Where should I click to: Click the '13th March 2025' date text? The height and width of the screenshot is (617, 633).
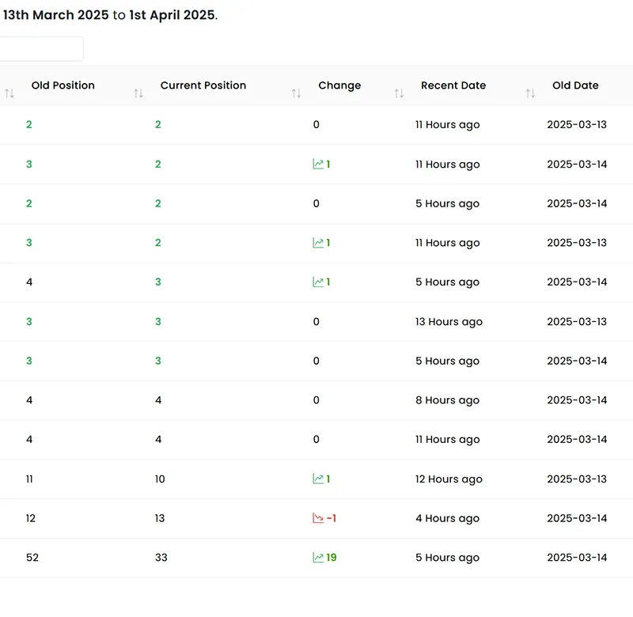pos(55,15)
